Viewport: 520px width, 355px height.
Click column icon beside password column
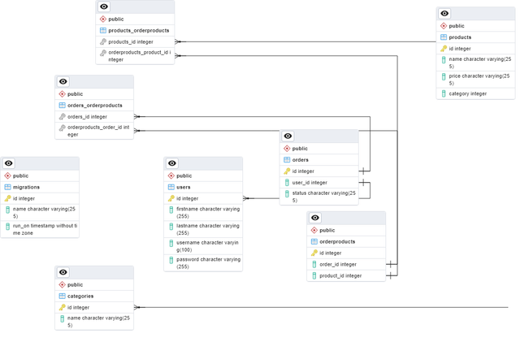tap(171, 260)
